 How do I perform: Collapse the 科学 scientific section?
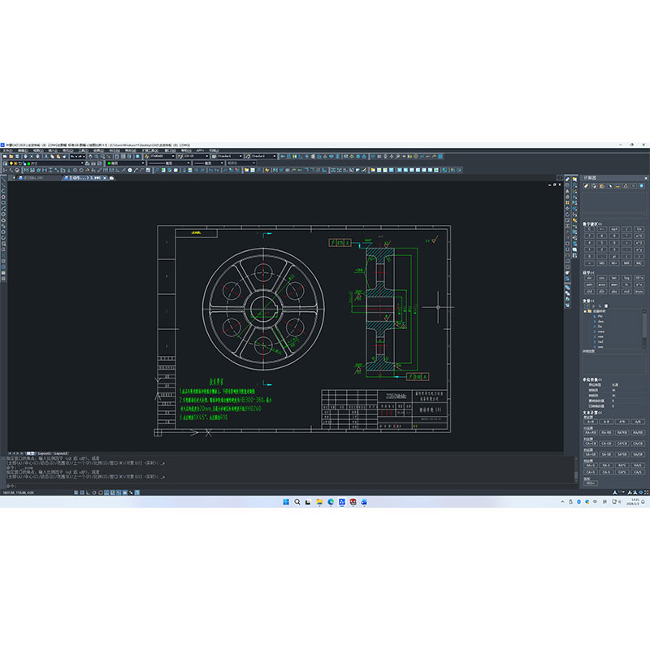(592, 272)
